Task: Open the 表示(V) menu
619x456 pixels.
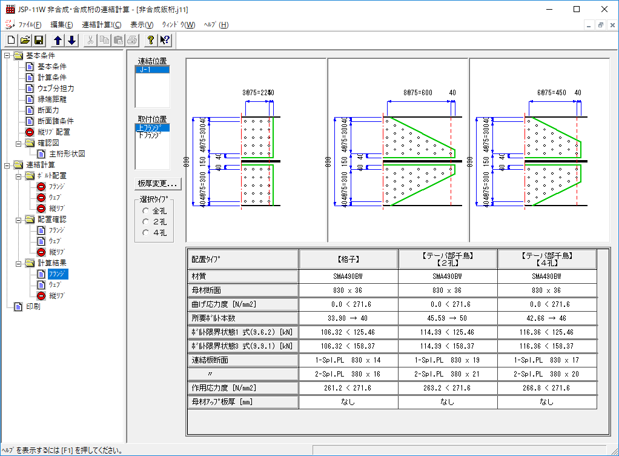Action: coord(142,25)
